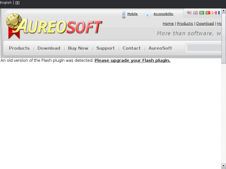226x169 pixels.
Task: Select the Brazil flag
Action: (201, 13)
